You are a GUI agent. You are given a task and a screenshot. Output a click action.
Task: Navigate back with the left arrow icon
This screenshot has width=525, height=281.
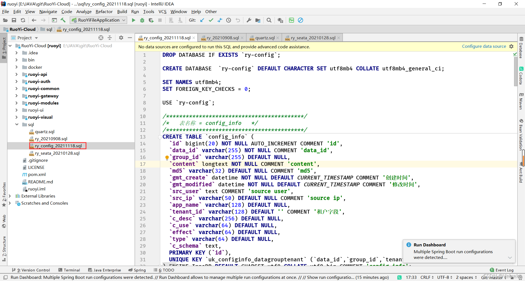[x=34, y=20]
